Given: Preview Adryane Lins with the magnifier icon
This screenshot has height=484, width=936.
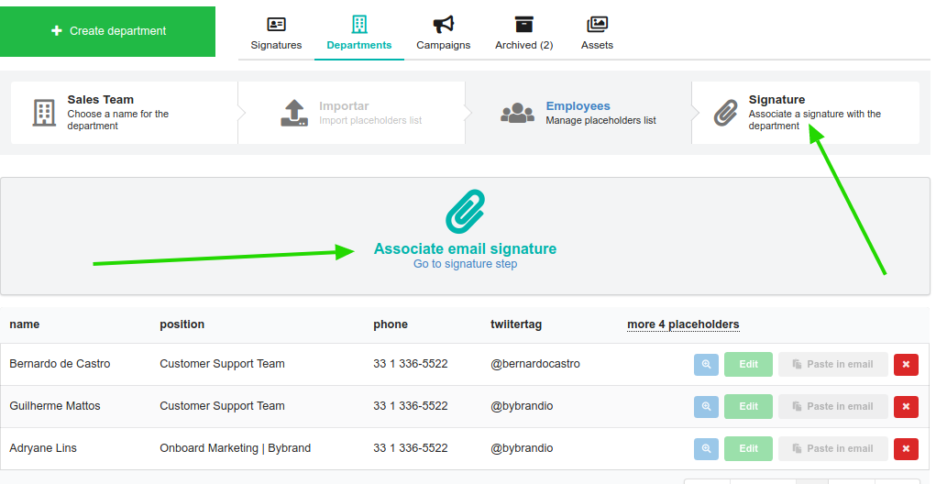Looking at the screenshot, I should click(x=706, y=449).
